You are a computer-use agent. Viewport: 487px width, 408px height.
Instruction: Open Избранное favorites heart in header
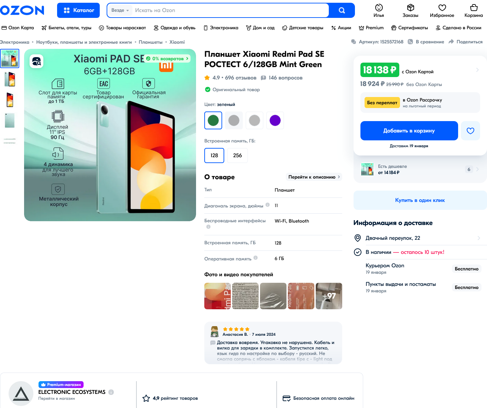click(442, 8)
